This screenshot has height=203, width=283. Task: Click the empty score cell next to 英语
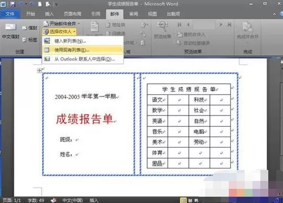[x=178, y=121]
